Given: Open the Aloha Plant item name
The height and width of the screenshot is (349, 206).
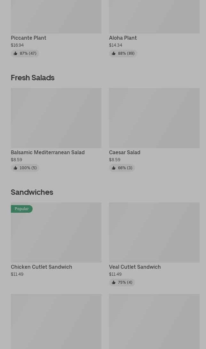Looking at the screenshot, I should coord(123,38).
